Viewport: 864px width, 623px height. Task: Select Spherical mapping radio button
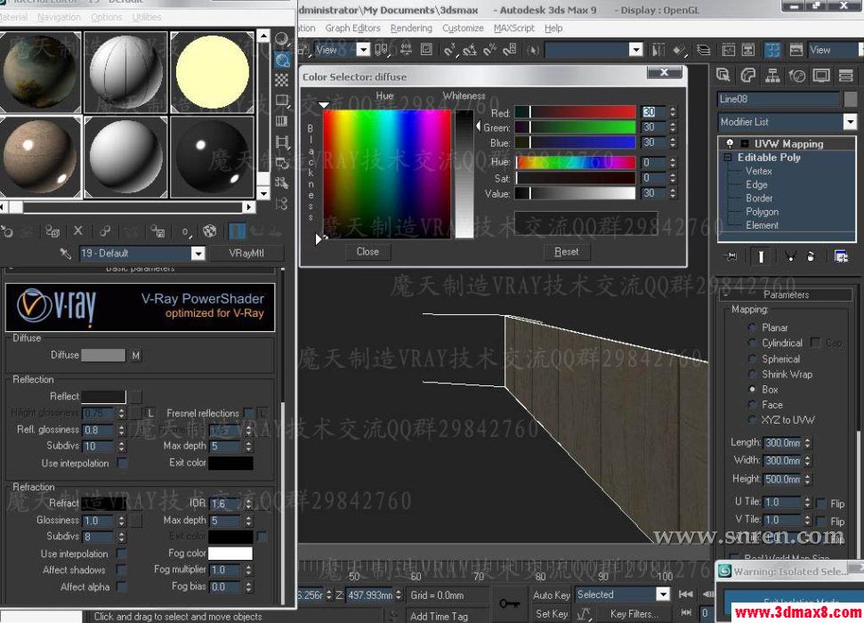tap(752, 359)
